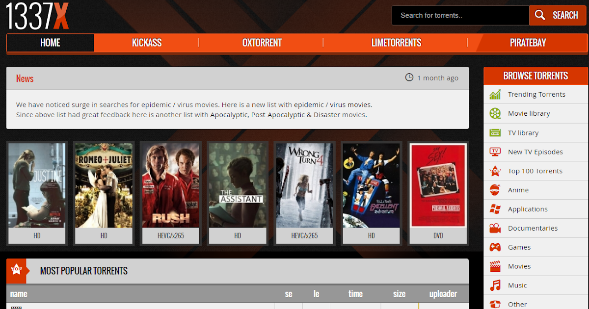Click the News heading

coord(25,78)
